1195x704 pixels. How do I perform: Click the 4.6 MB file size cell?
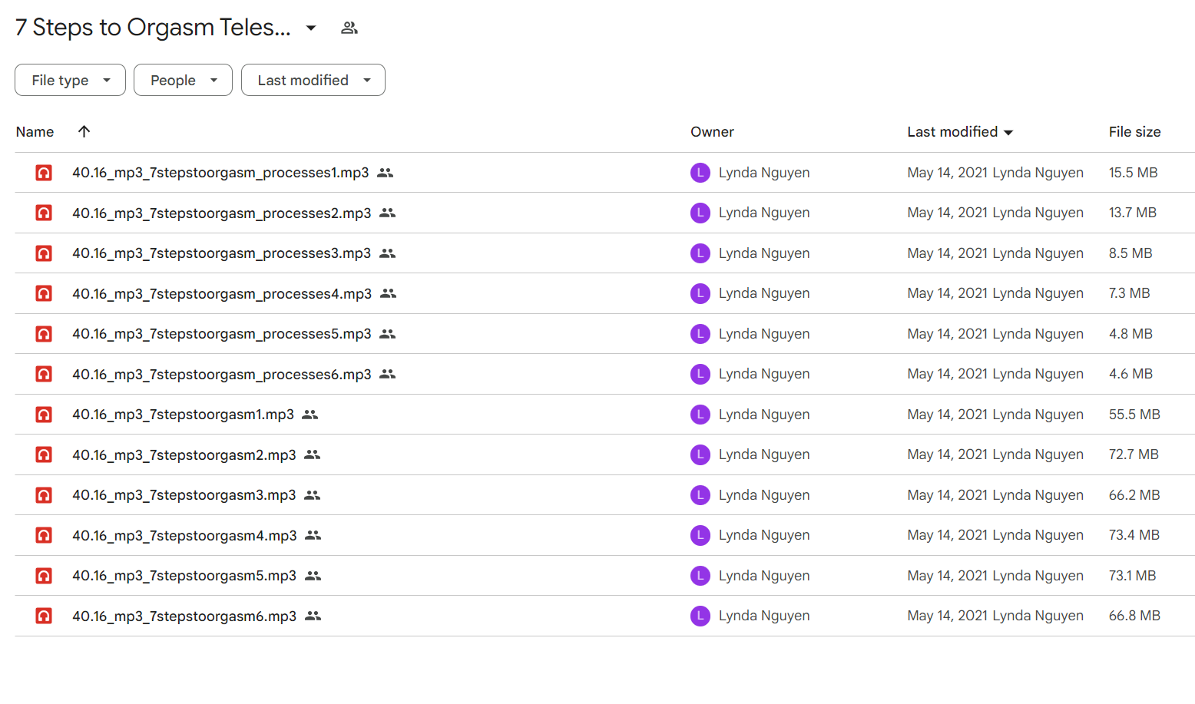click(x=1130, y=374)
